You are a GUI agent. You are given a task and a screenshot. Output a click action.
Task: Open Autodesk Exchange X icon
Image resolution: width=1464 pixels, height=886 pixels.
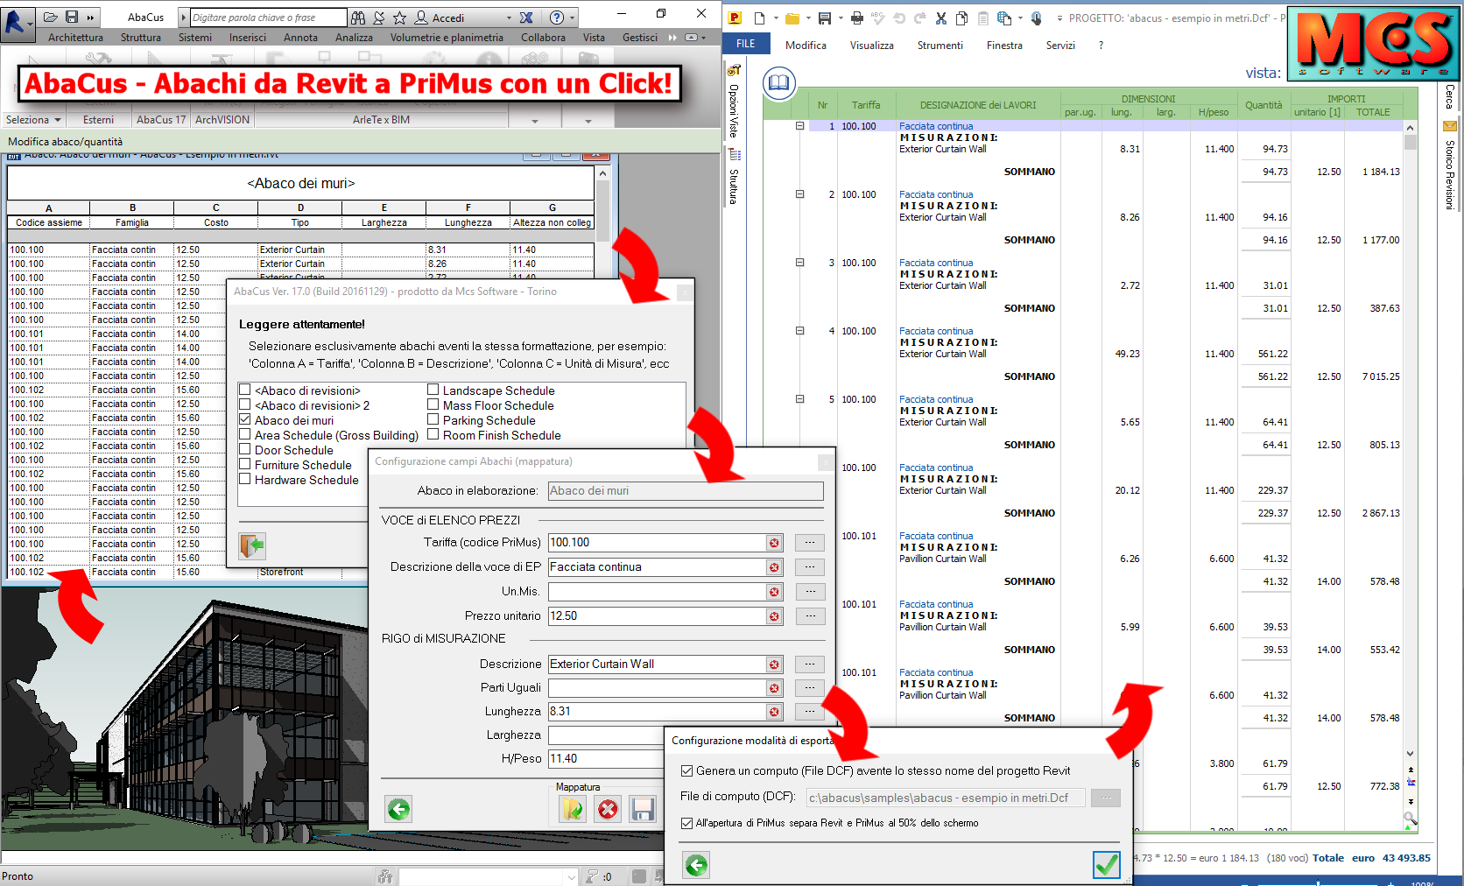[526, 18]
